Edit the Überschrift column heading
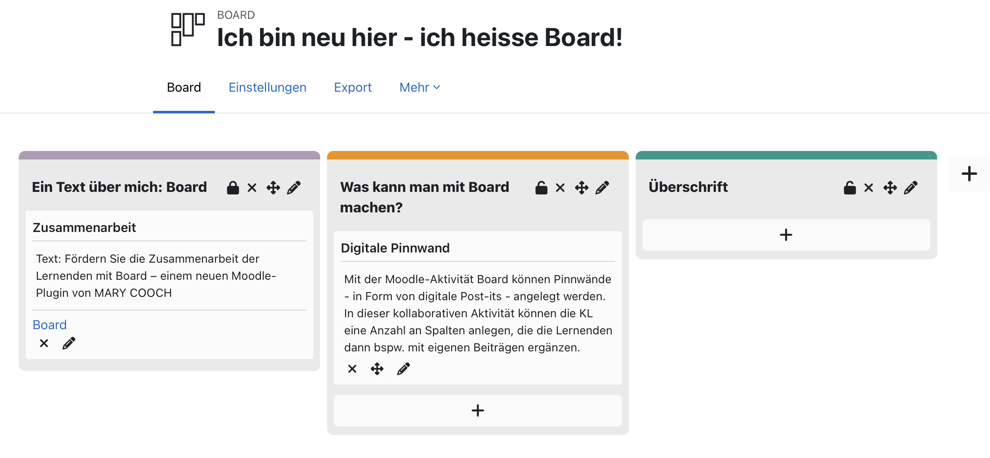 coord(911,188)
